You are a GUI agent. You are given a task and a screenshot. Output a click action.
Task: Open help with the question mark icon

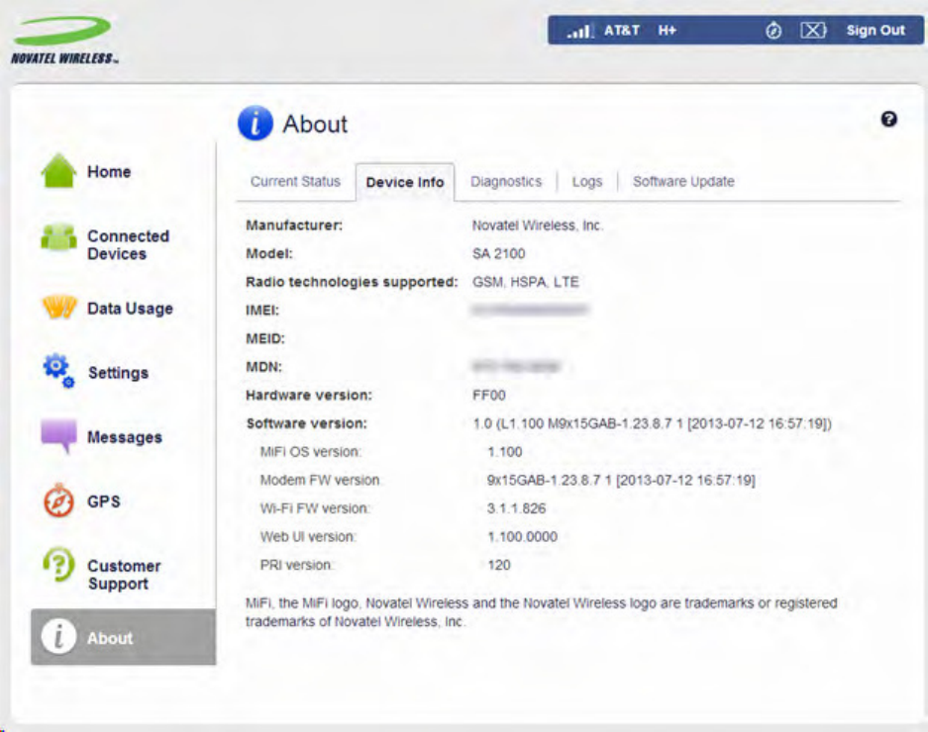pos(888,120)
